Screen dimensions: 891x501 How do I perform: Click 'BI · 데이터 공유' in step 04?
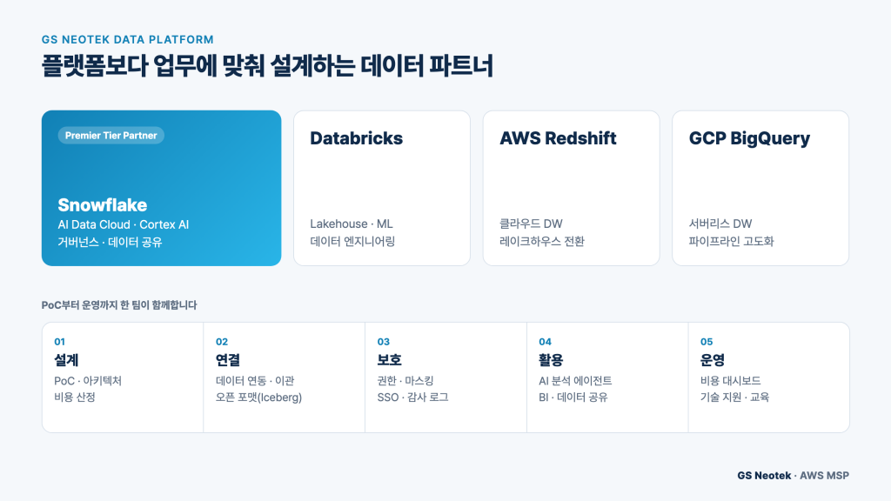pyautogui.click(x=573, y=397)
